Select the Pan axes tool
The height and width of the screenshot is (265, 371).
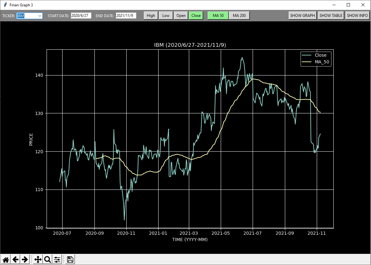(38, 260)
